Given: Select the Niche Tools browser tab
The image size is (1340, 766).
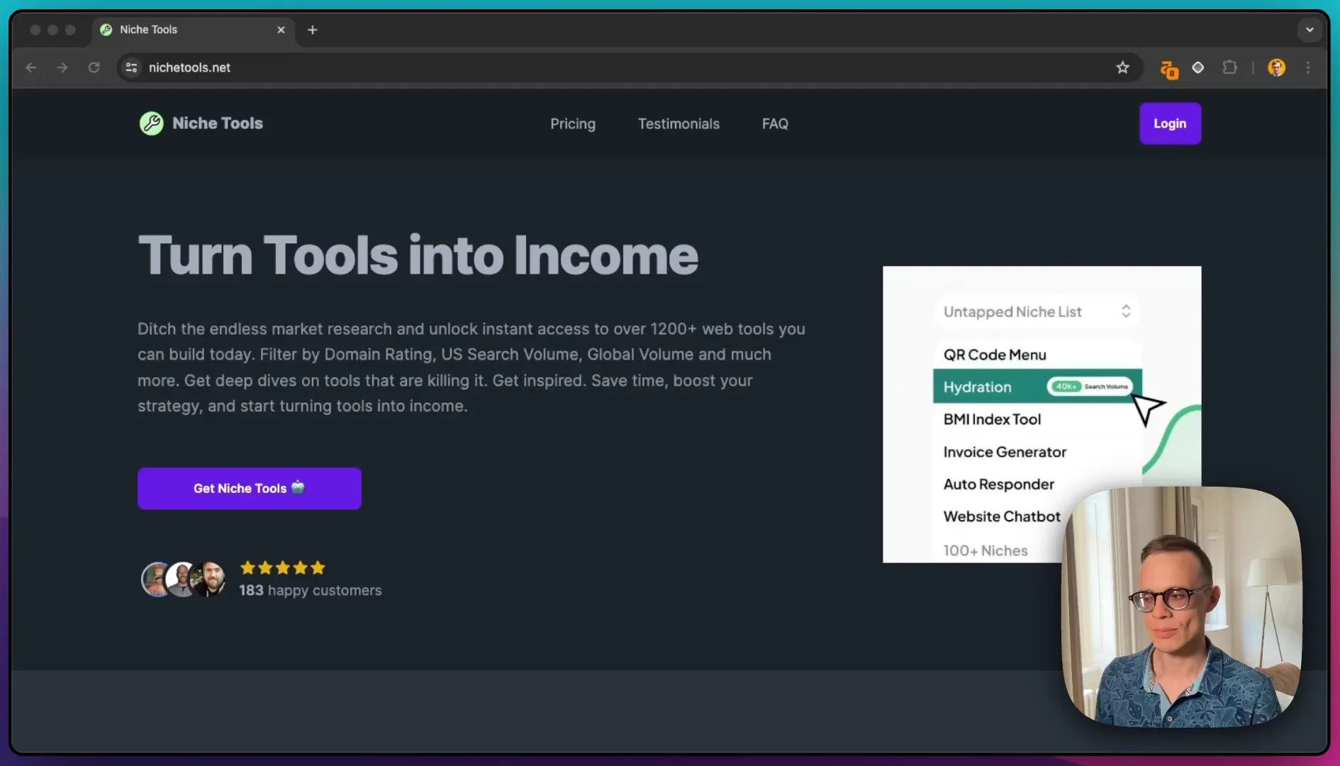Looking at the screenshot, I should coord(194,30).
